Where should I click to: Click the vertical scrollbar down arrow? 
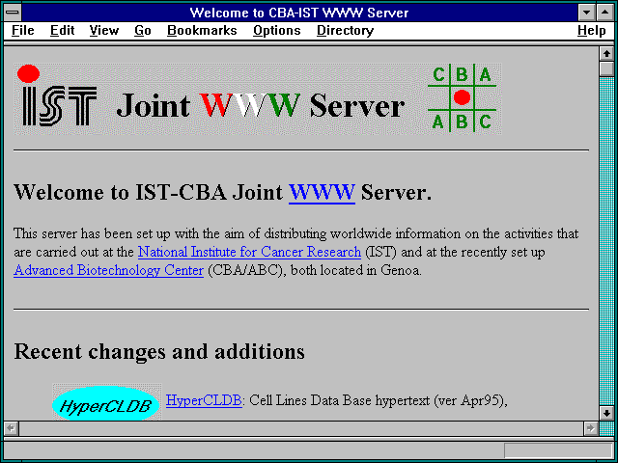606,413
